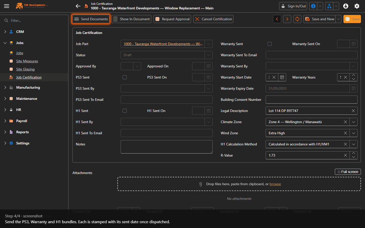Open the Climate Zone dropdown
Image resolution: width=365 pixels, height=228 pixels.
click(x=354, y=122)
